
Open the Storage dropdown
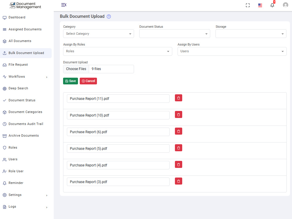251,34
